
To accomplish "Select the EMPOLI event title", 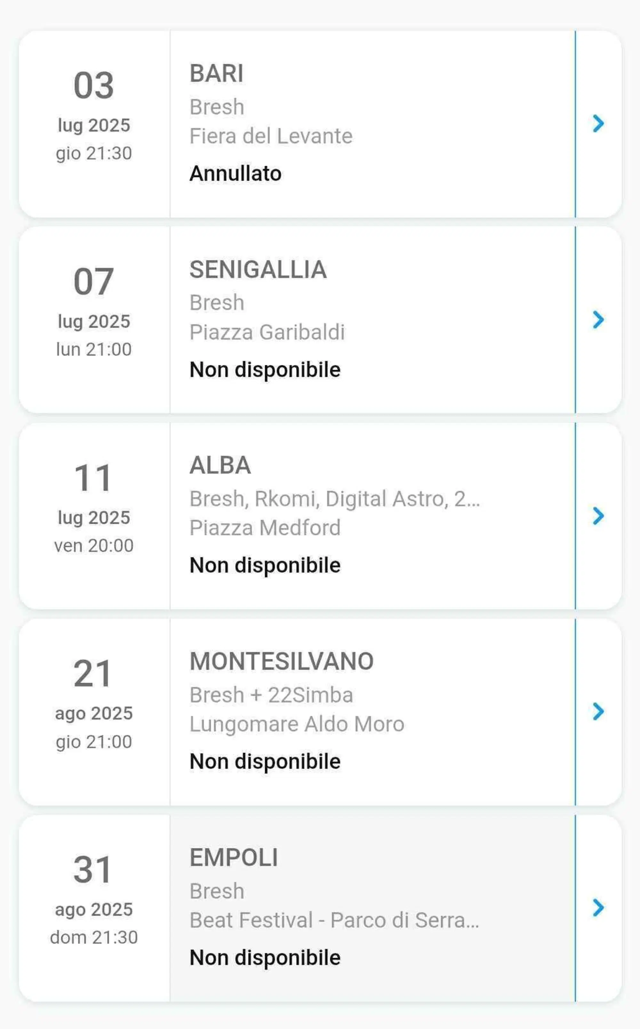I will (234, 857).
